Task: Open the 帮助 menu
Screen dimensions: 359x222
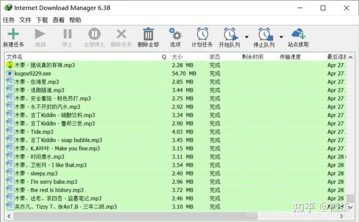Action: pyautogui.click(x=75, y=20)
